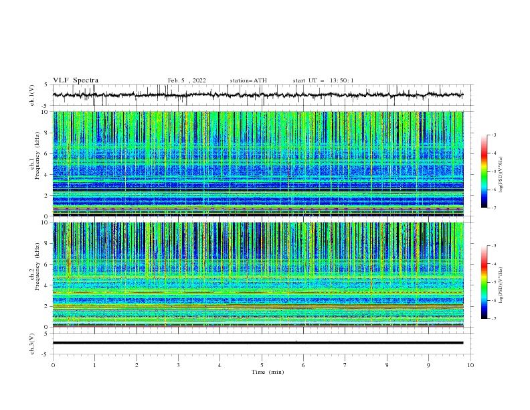Click the "6" kHz tick on ch.1 frequency axis
530x410 pixels.
click(x=48, y=153)
